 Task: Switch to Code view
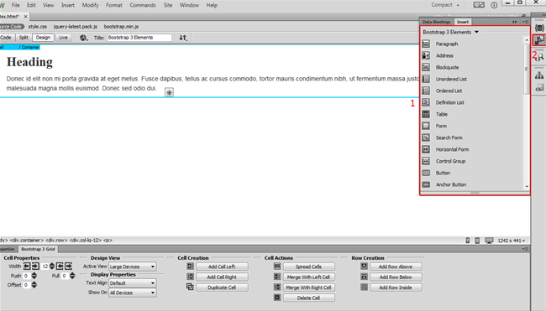click(x=6, y=38)
